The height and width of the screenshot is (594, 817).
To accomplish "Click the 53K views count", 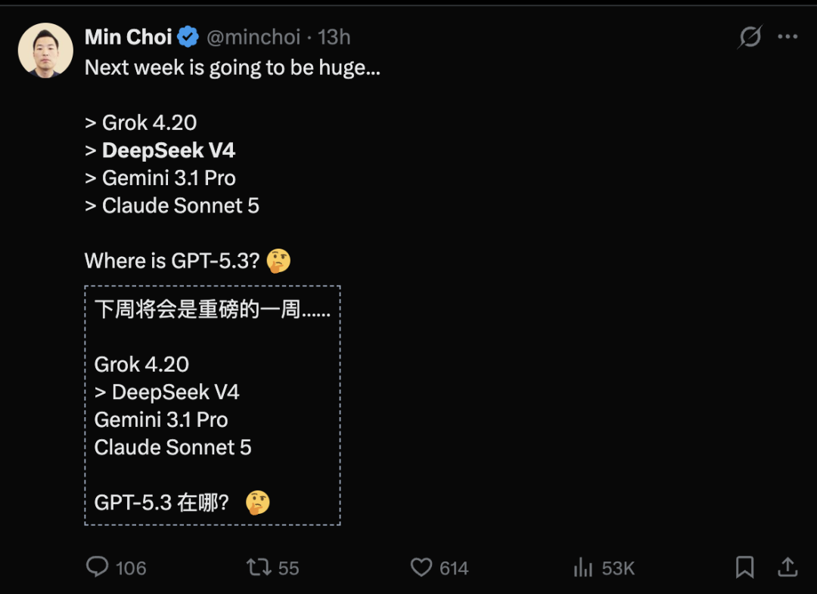I will tap(617, 568).
